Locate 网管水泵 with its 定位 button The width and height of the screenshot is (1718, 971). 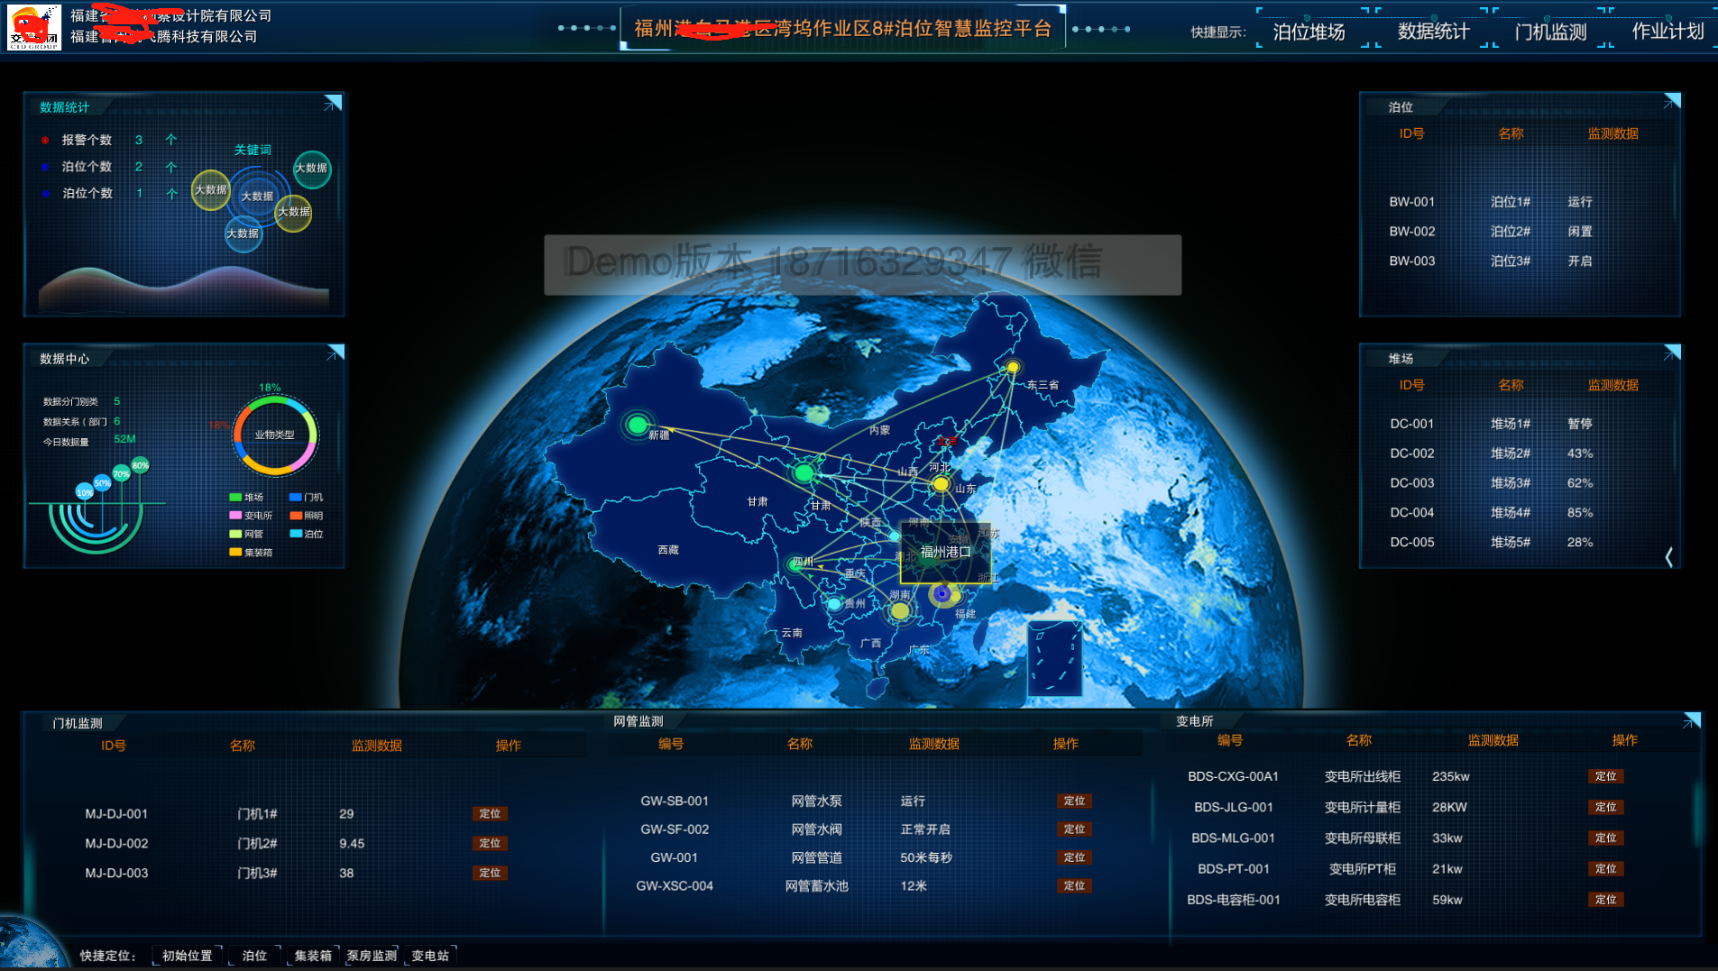[1074, 801]
